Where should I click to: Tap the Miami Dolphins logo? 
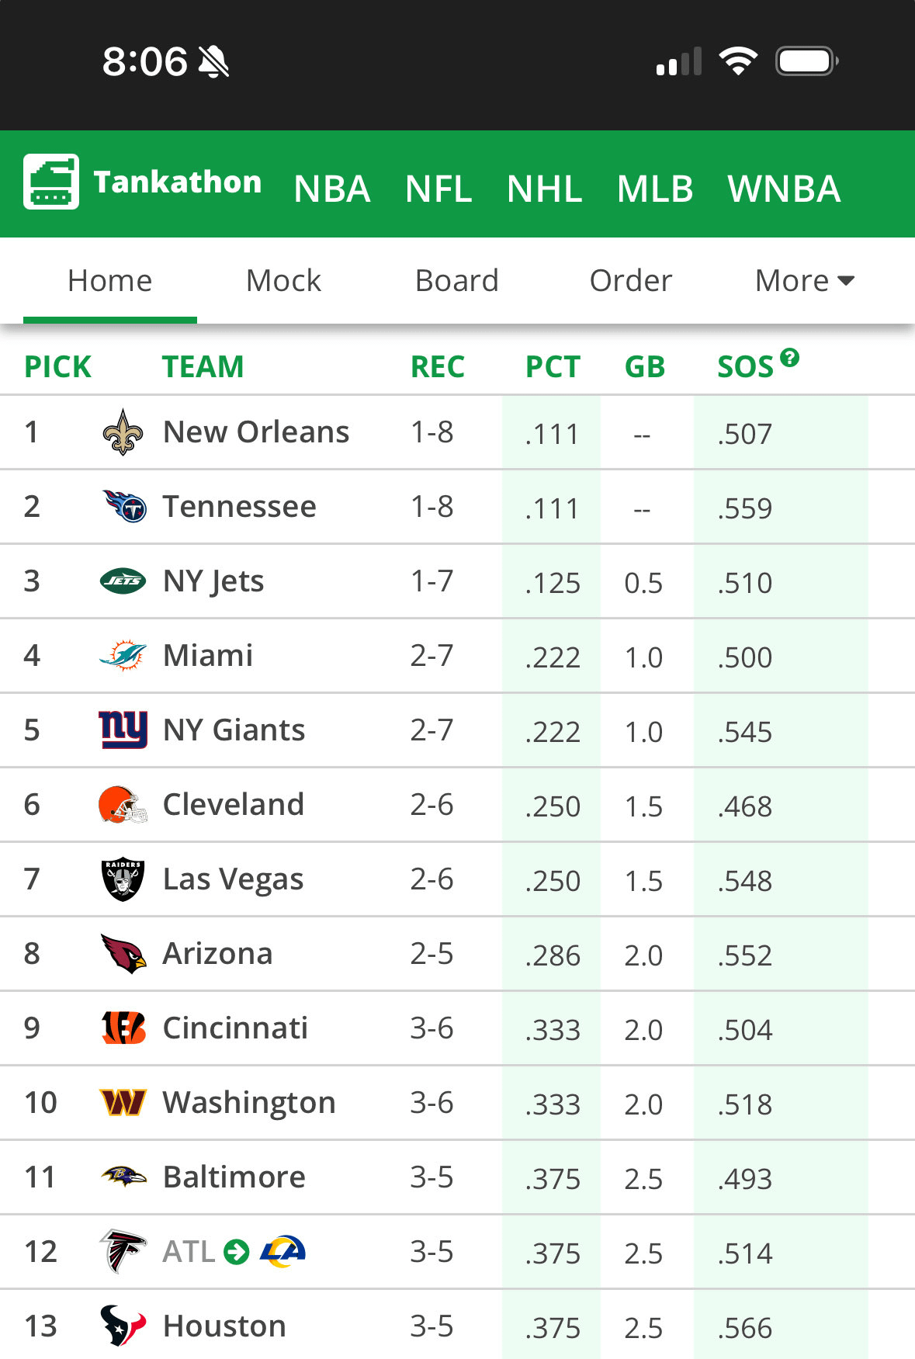(x=123, y=656)
